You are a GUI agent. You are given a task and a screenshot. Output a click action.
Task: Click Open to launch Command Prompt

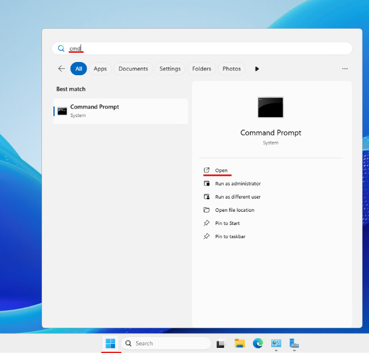point(221,170)
